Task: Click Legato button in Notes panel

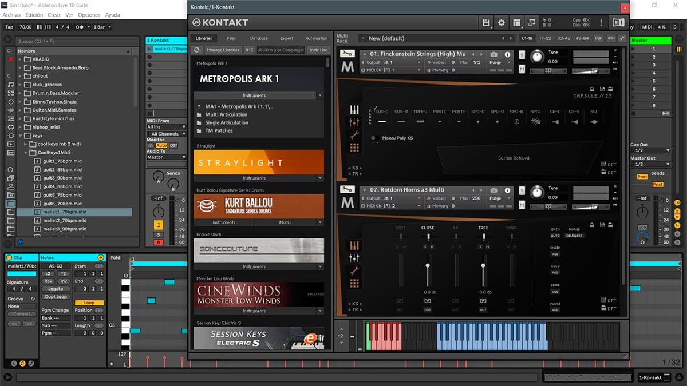Action: point(56,289)
